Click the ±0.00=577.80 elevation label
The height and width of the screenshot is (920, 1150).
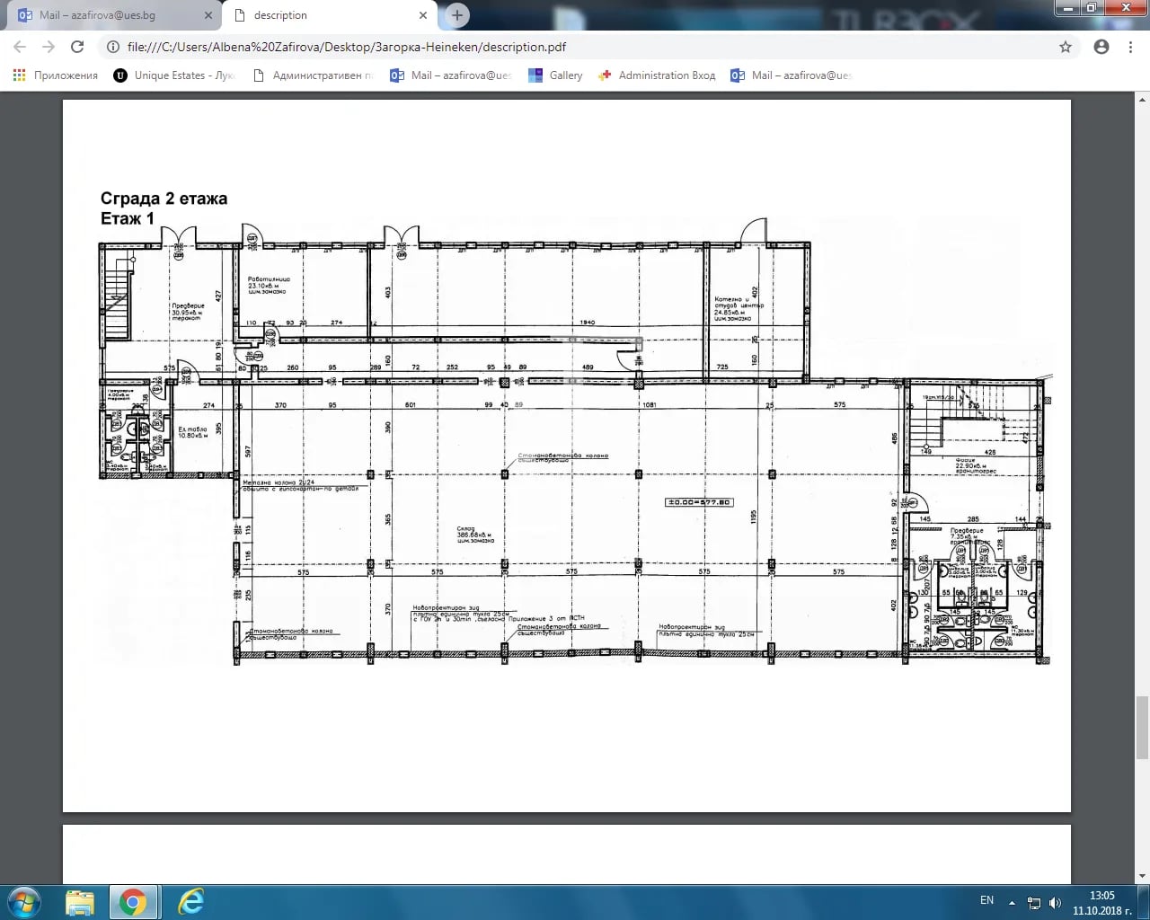click(x=698, y=502)
